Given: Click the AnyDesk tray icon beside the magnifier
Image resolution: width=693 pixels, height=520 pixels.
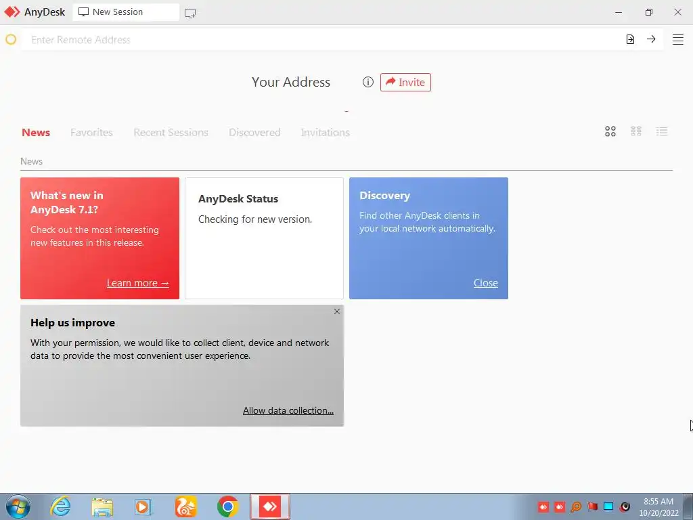Looking at the screenshot, I should pyautogui.click(x=560, y=506).
